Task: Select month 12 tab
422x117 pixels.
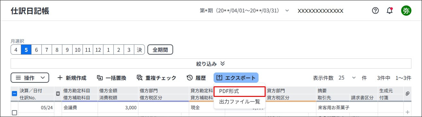Action: pyautogui.click(x=98, y=50)
